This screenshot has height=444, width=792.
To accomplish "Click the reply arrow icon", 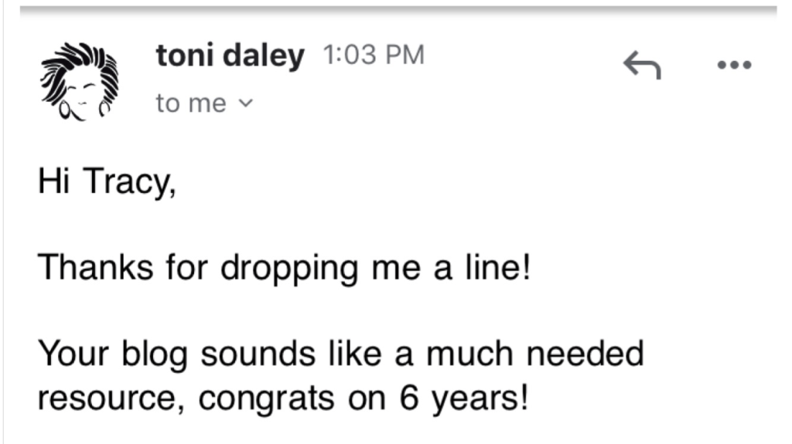I will [642, 66].
